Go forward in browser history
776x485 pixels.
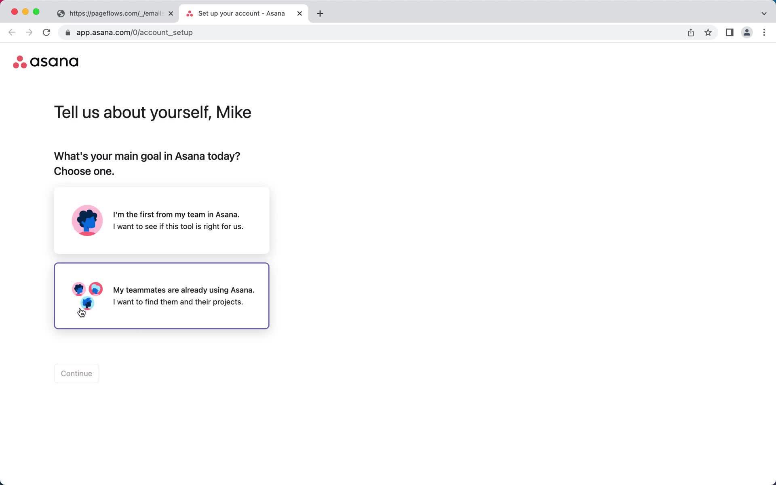(29, 32)
